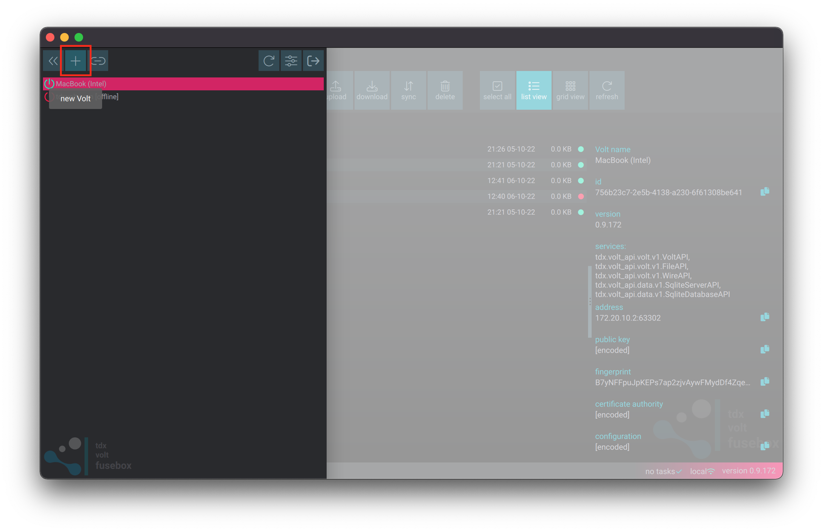The image size is (823, 532).
Task: Click the plus icon to add new Volt
Action: point(76,61)
